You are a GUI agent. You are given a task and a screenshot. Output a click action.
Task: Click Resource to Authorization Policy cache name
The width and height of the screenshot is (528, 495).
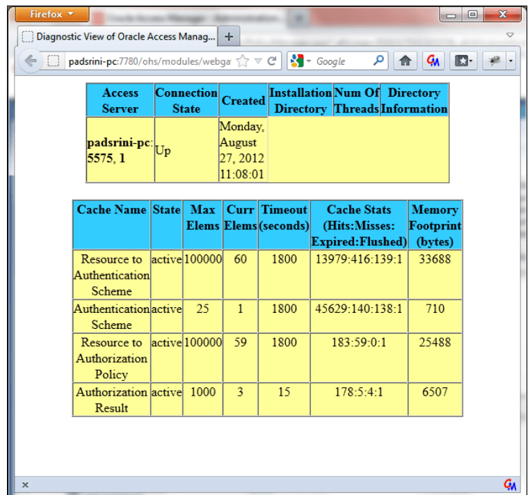[111, 358]
